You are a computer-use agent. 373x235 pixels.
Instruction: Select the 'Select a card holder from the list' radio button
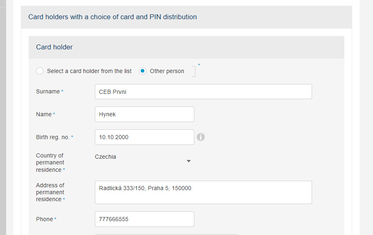pos(40,71)
